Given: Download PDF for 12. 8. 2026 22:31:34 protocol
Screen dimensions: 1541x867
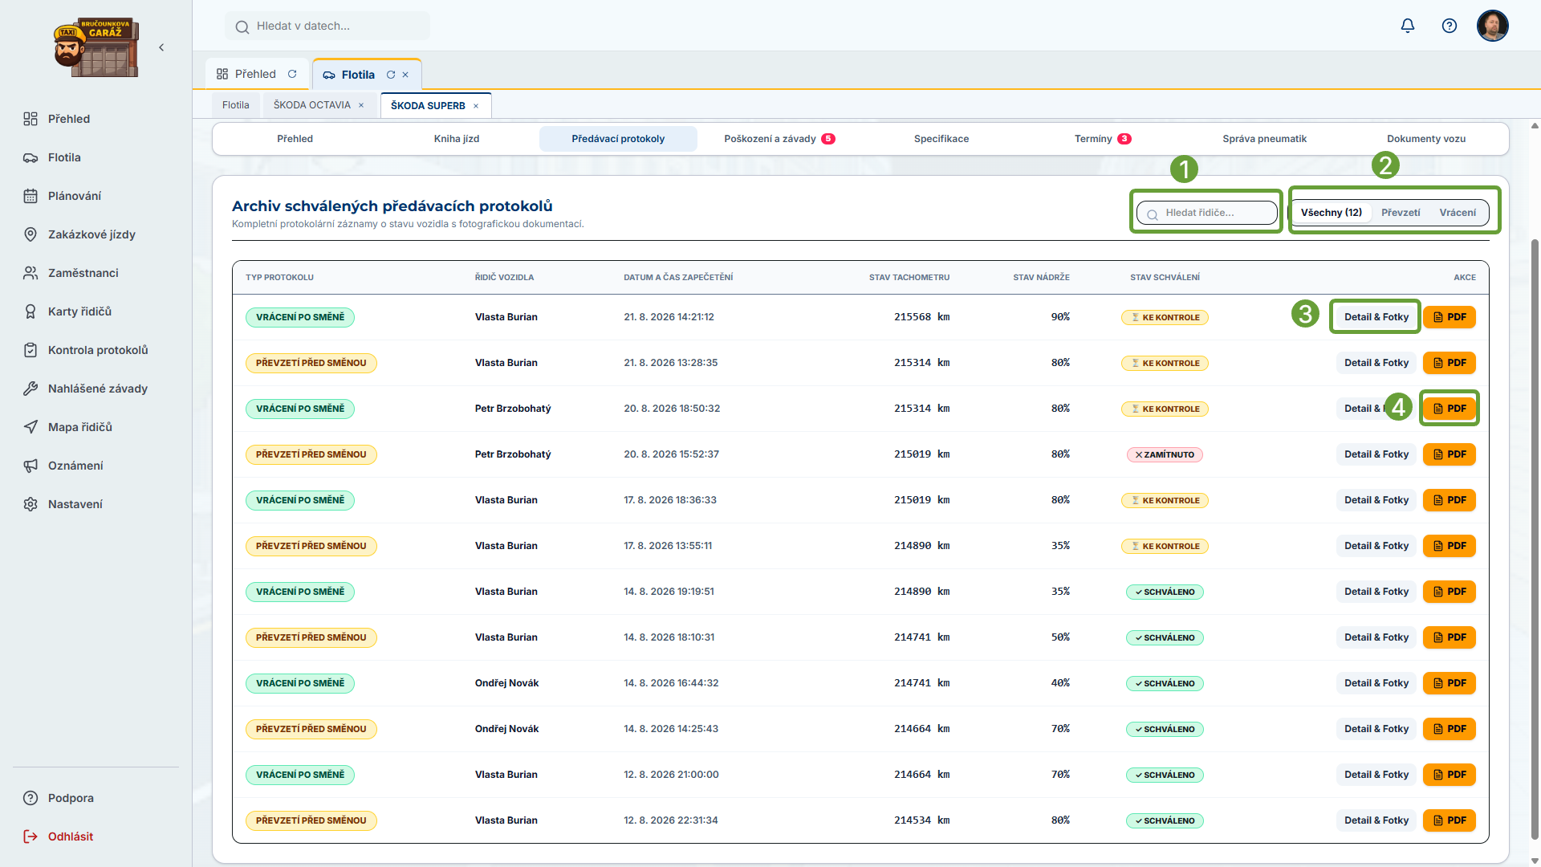Looking at the screenshot, I should 1450,820.
